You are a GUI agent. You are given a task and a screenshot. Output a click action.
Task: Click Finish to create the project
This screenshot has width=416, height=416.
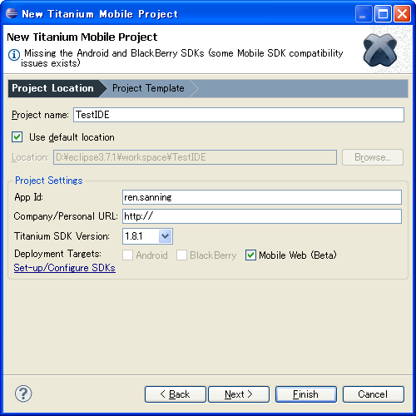coord(306,394)
